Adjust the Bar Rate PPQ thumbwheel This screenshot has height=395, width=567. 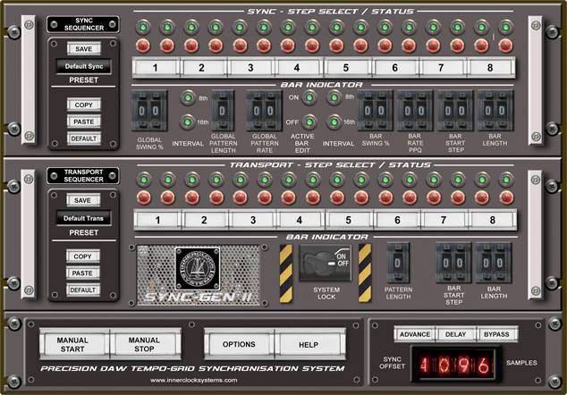tap(415, 111)
